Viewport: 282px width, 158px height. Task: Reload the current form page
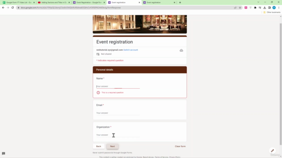[x=13, y=8]
